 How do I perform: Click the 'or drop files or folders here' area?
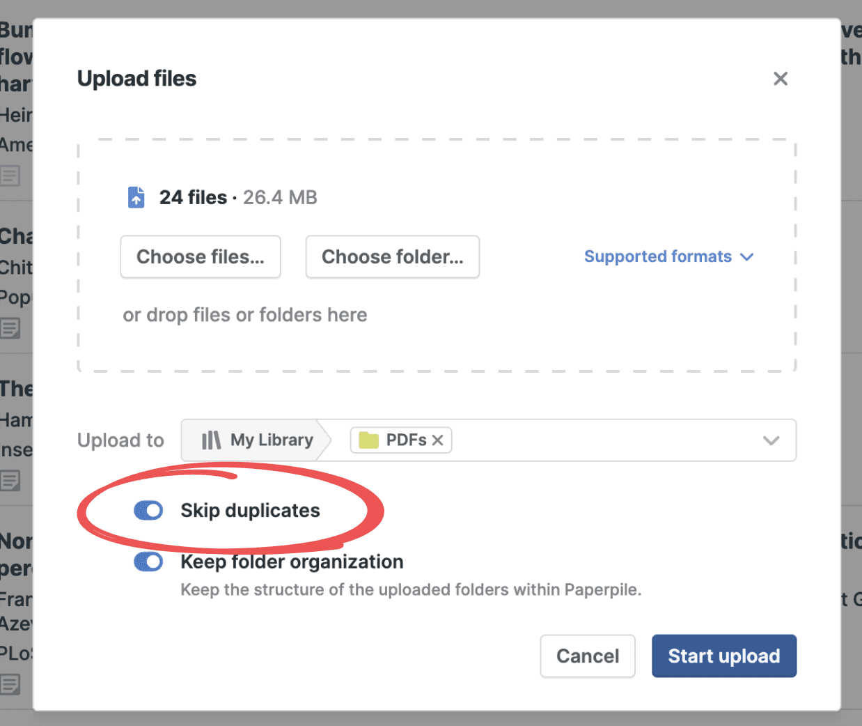tap(244, 315)
